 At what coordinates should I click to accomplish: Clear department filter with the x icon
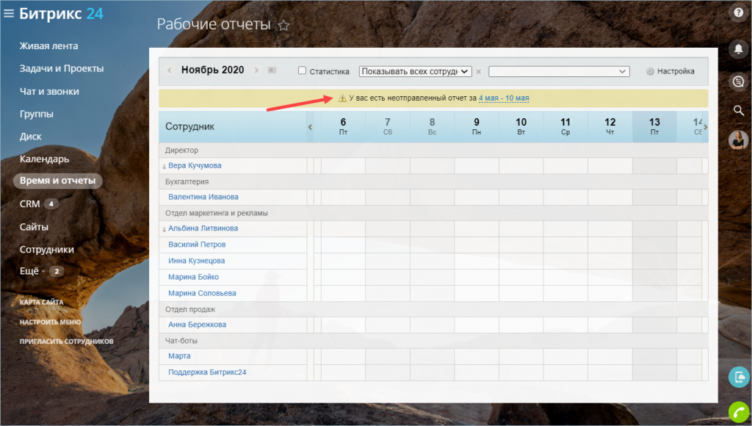coord(479,72)
